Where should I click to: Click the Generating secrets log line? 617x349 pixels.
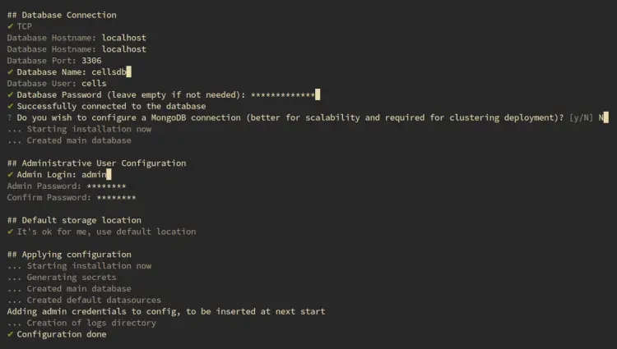pyautogui.click(x=62, y=278)
